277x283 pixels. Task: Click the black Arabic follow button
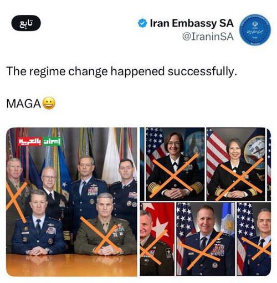[x=26, y=23]
